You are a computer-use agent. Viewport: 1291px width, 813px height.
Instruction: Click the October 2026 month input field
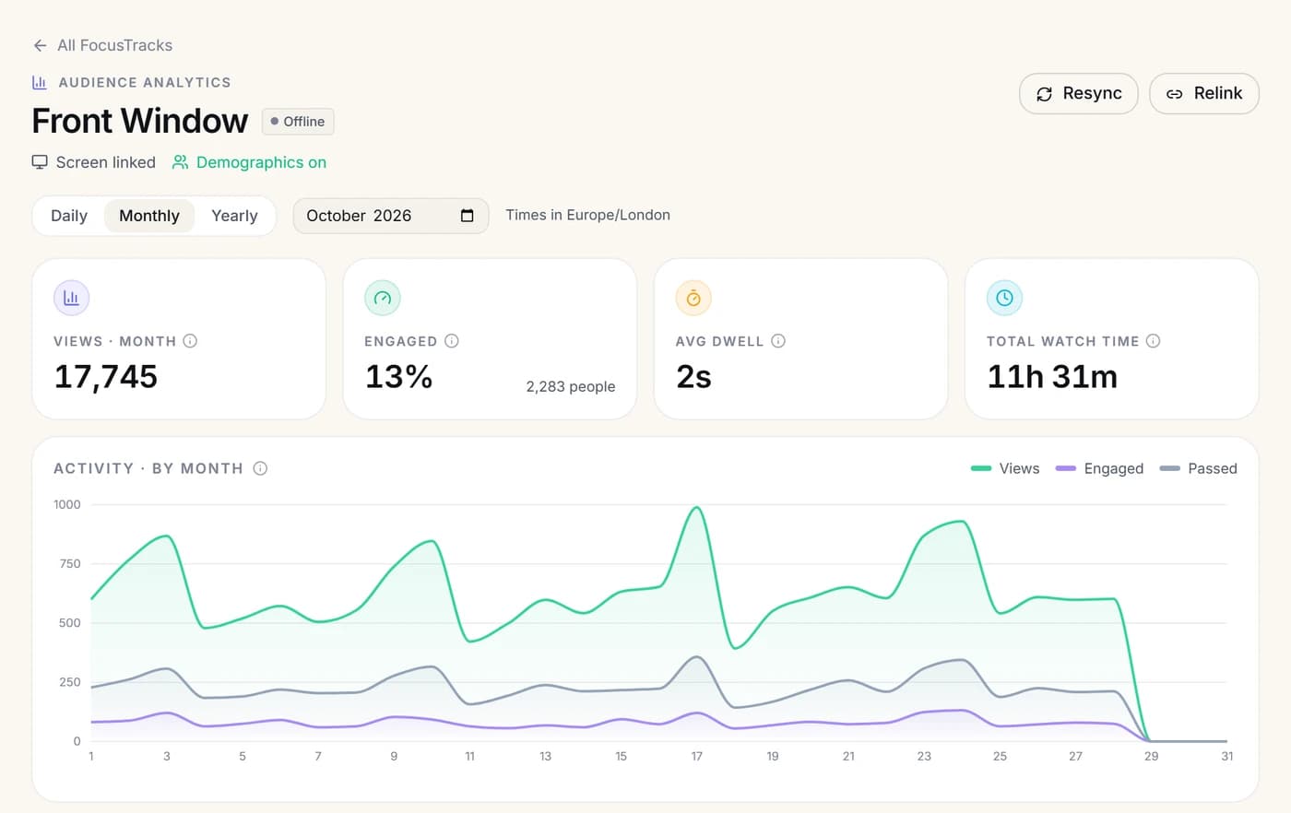391,216
